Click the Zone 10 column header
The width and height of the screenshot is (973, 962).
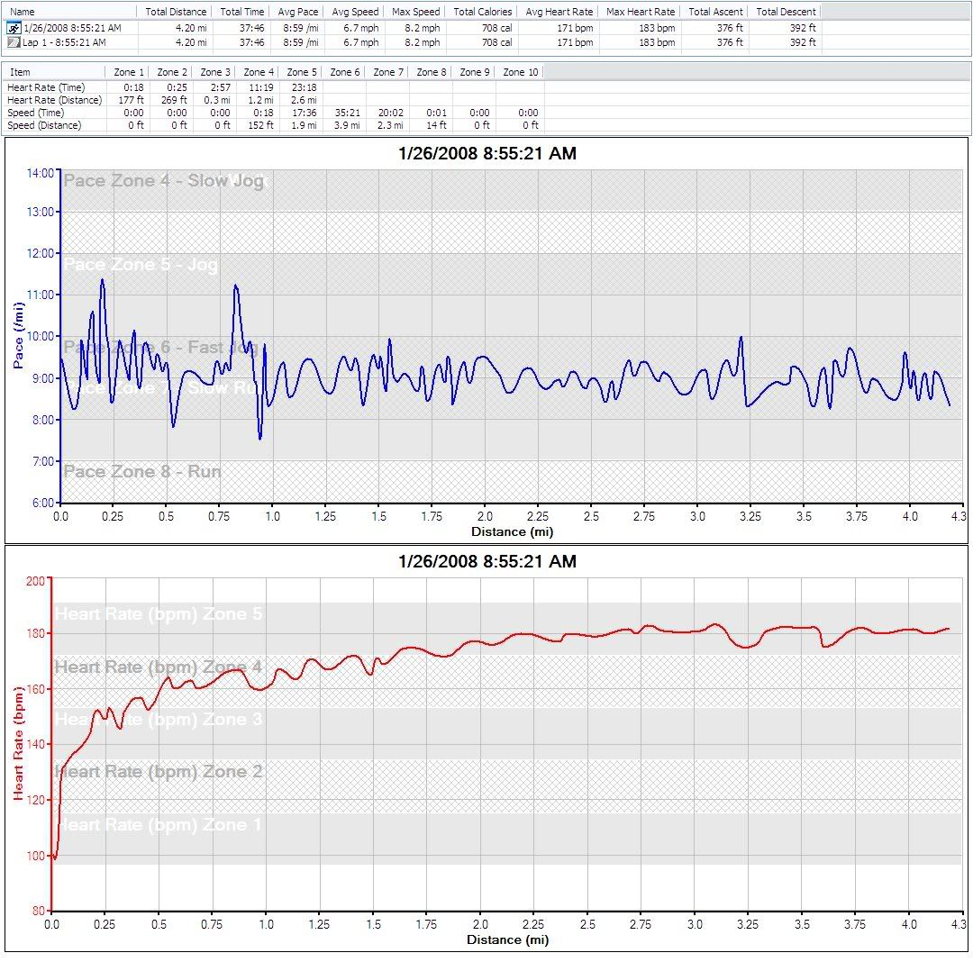pyautogui.click(x=520, y=72)
